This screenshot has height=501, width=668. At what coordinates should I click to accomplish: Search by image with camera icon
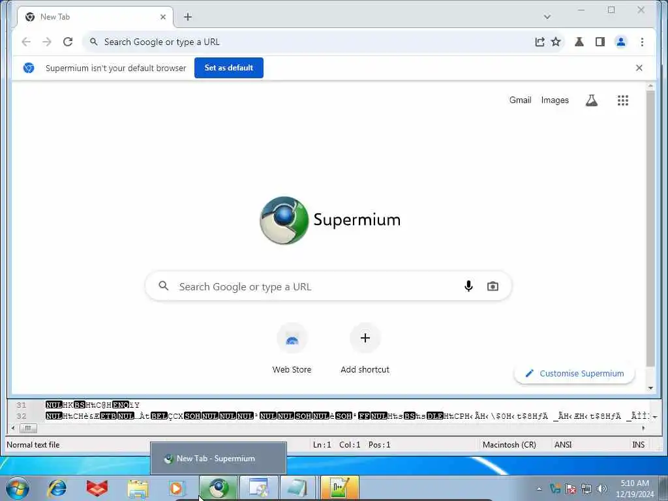493,286
